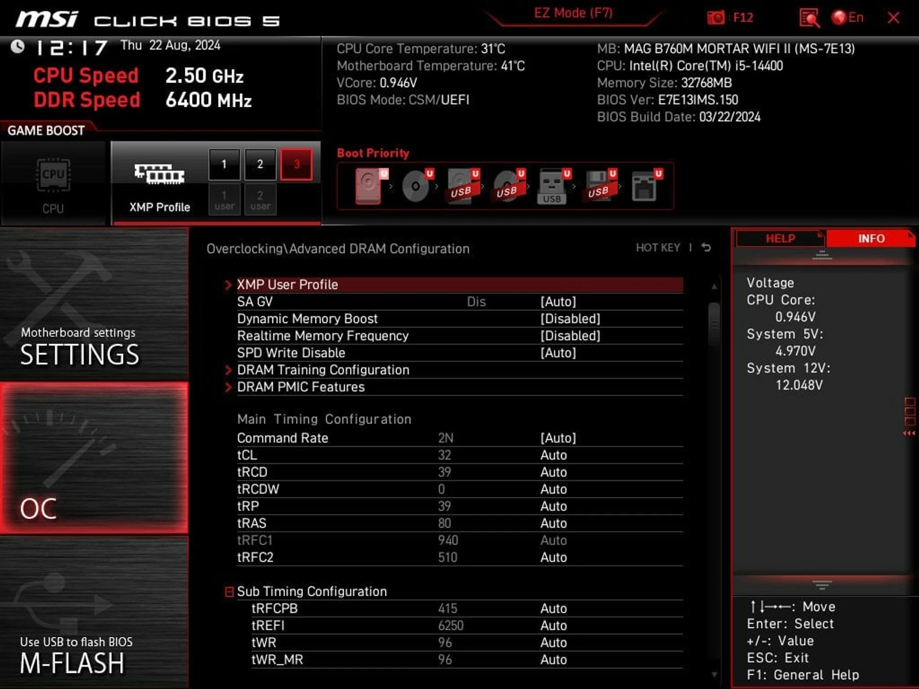This screenshot has height=689, width=919.
Task: Open the SETTINGS motherboard settings menu
Action: pos(94,304)
